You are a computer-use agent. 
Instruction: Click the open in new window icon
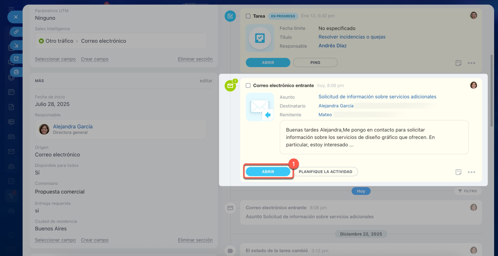[x=16, y=59]
